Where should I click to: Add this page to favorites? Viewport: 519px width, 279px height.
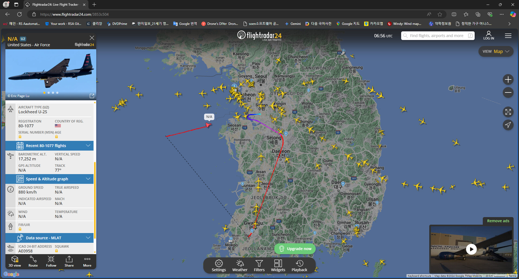point(440,14)
